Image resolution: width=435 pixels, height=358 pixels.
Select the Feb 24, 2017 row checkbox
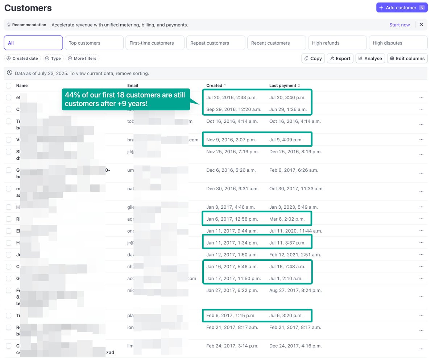pos(9,346)
